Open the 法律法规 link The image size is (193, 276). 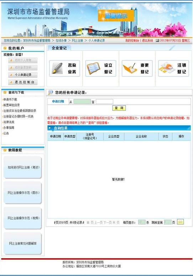tap(9, 122)
